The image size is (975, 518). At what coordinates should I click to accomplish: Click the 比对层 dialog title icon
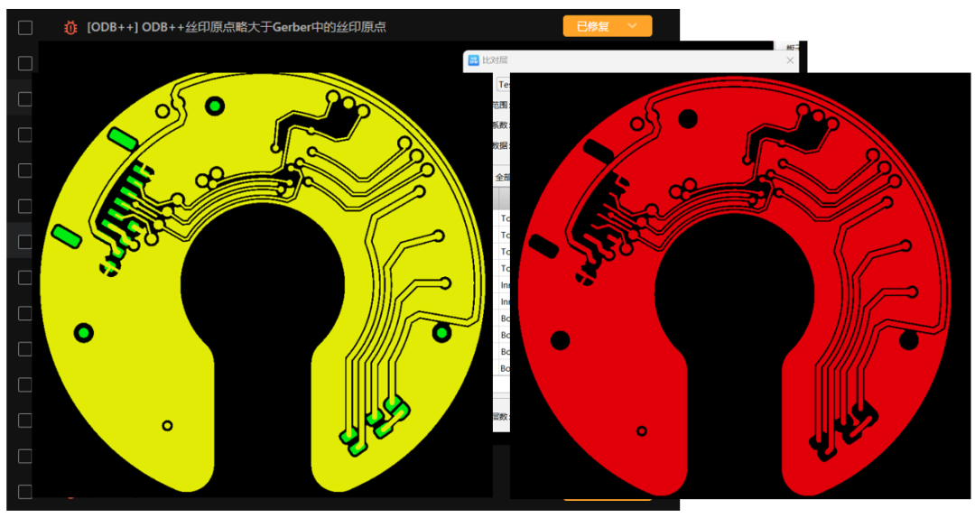[x=474, y=60]
